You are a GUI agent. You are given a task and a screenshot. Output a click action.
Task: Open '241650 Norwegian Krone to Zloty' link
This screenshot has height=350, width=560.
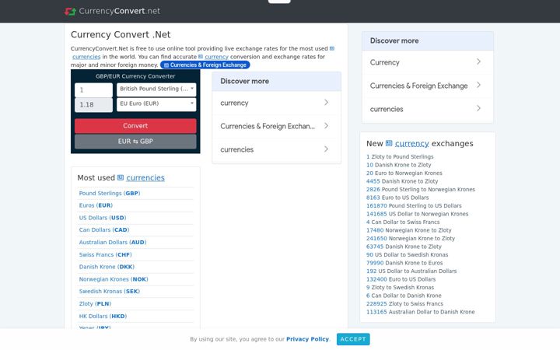(x=411, y=239)
